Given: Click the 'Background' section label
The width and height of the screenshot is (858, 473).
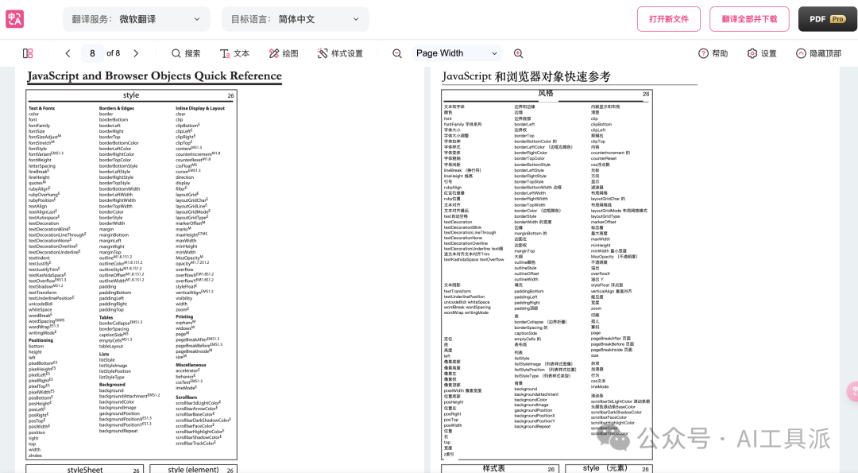Looking at the screenshot, I should pyautogui.click(x=112, y=385).
